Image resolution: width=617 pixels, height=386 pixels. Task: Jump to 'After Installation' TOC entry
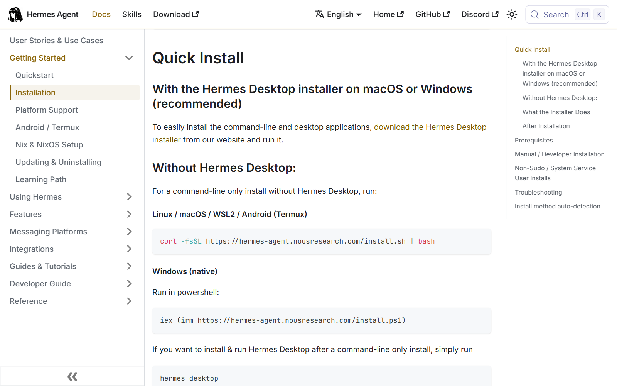point(546,126)
